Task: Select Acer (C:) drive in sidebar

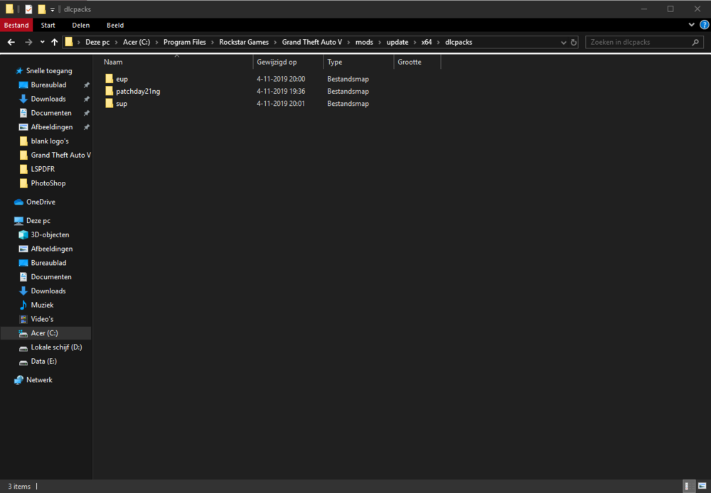Action: click(44, 333)
